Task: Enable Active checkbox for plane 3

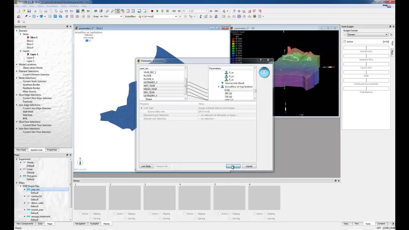Action: point(150,214)
